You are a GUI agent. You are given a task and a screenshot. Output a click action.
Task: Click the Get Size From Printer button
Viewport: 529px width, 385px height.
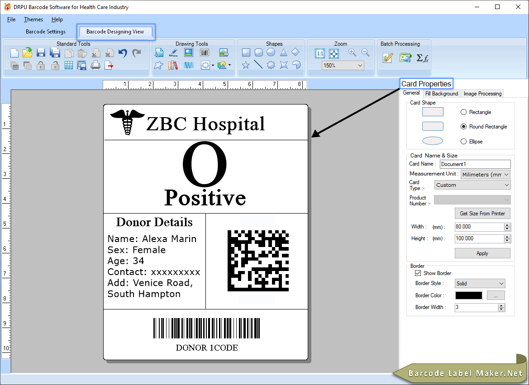(x=482, y=213)
